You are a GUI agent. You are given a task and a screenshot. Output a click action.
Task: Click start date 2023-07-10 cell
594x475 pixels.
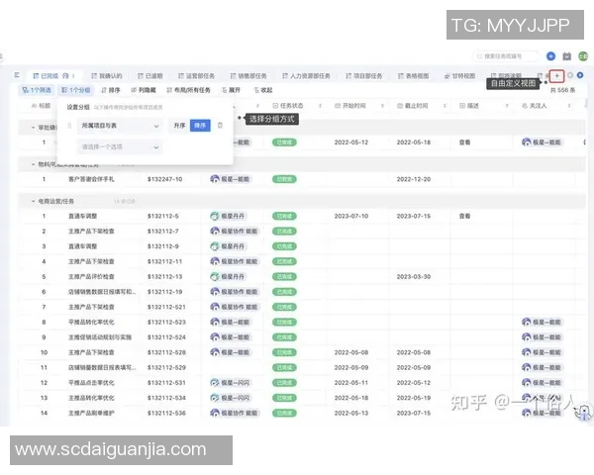click(x=351, y=216)
